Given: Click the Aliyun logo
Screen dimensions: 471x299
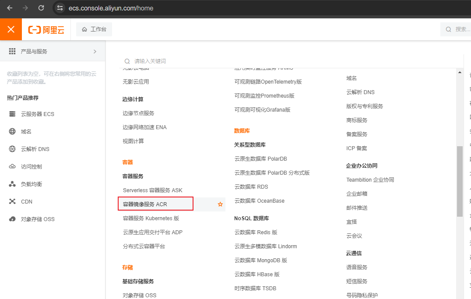Looking at the screenshot, I should coord(46,30).
